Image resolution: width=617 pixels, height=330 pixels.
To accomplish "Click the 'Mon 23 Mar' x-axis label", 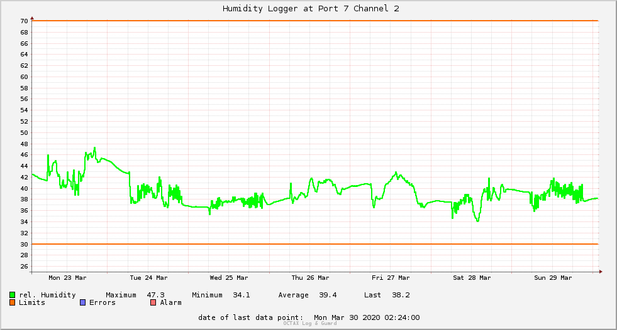I will (67, 277).
